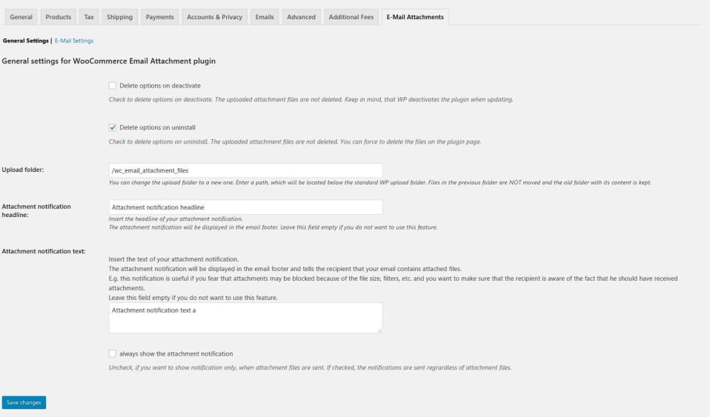Toggle always show the attachment notification

113,353
